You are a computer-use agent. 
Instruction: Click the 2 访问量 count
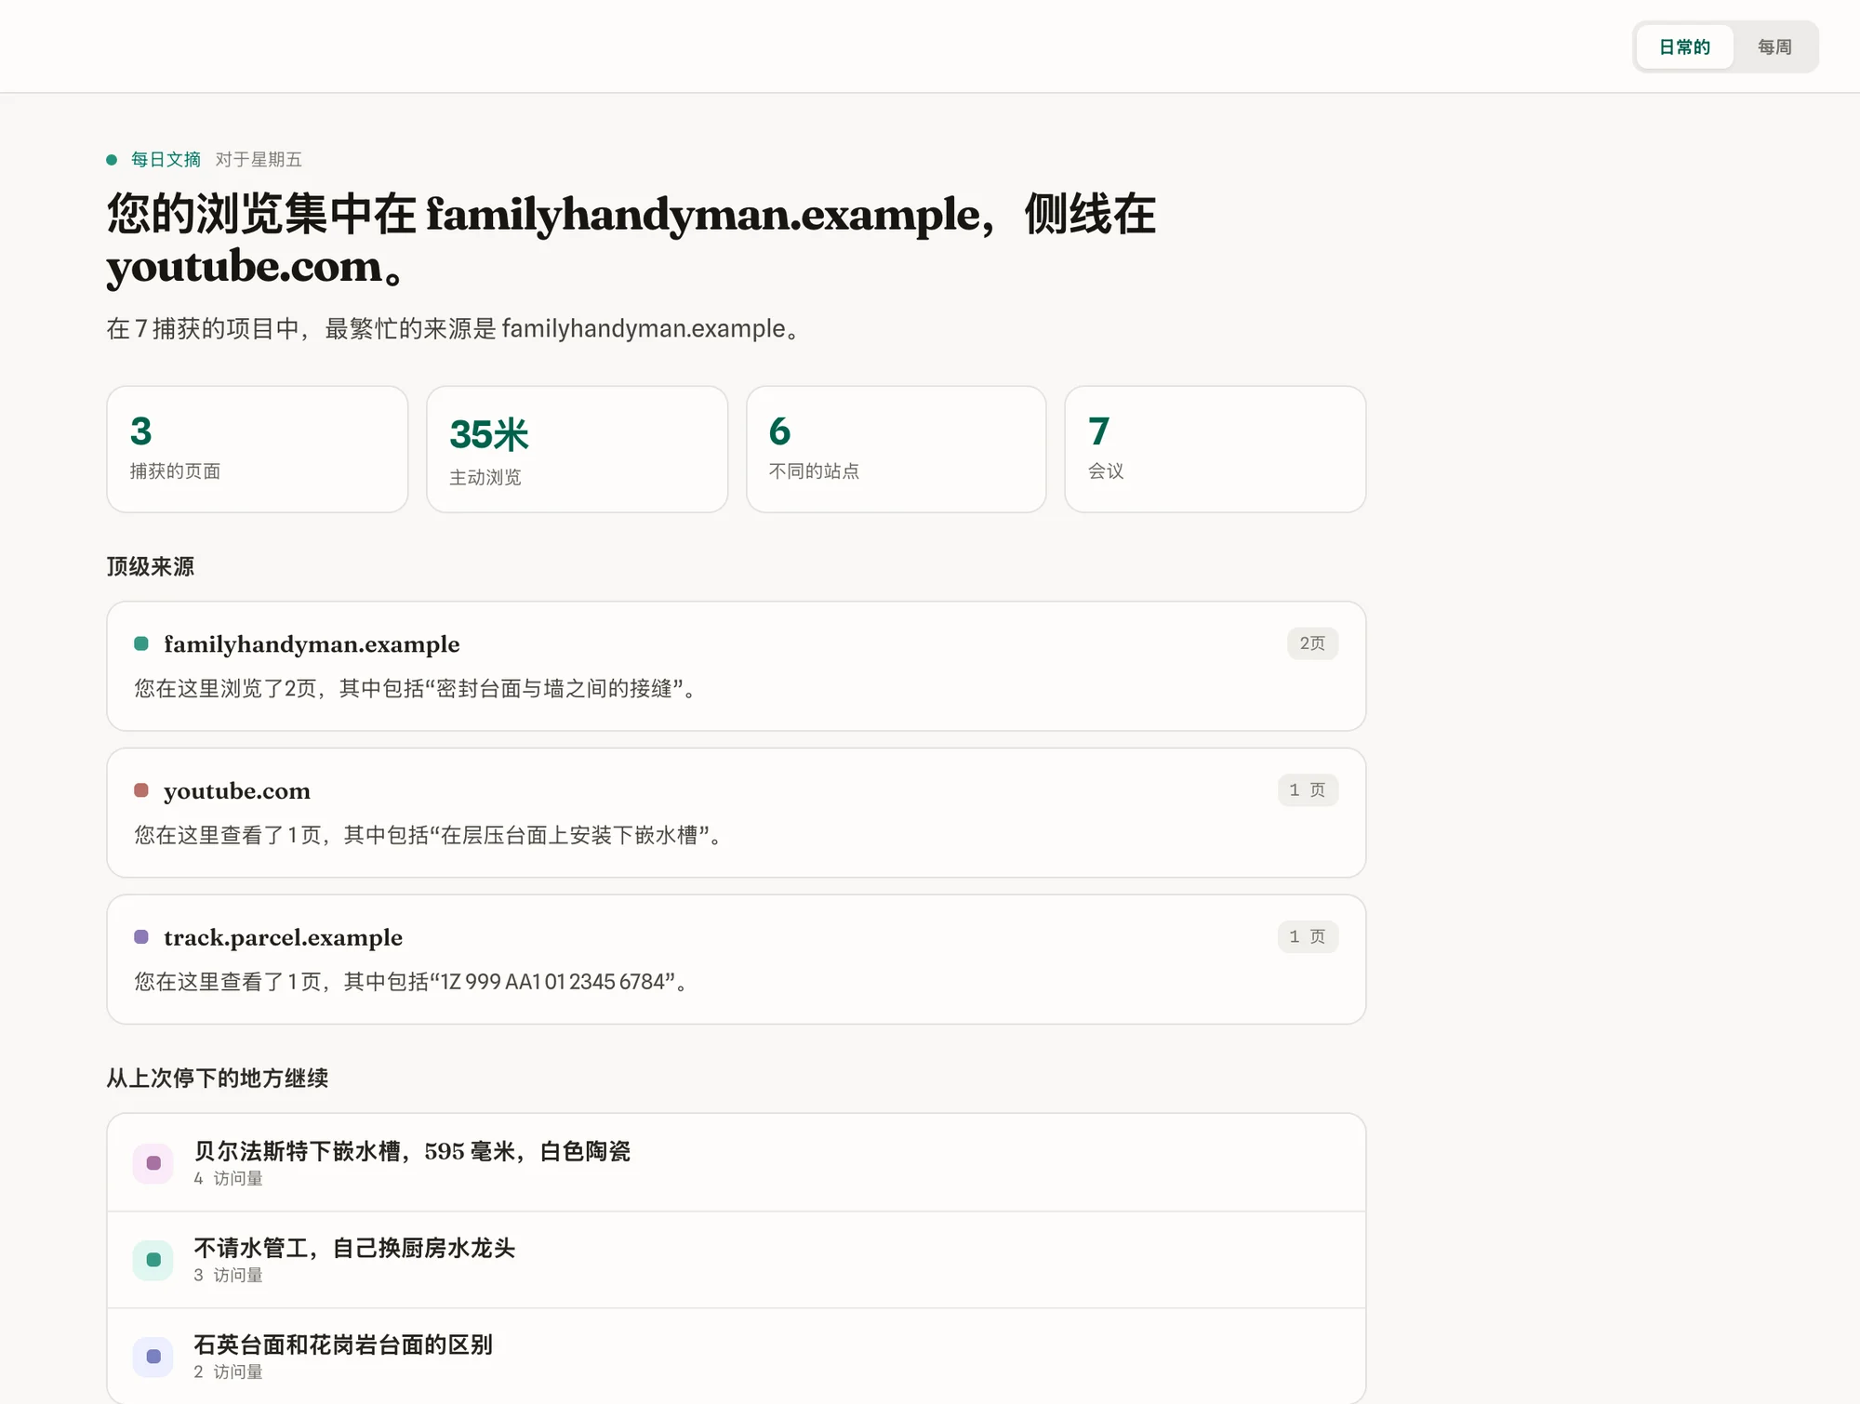tap(229, 1371)
